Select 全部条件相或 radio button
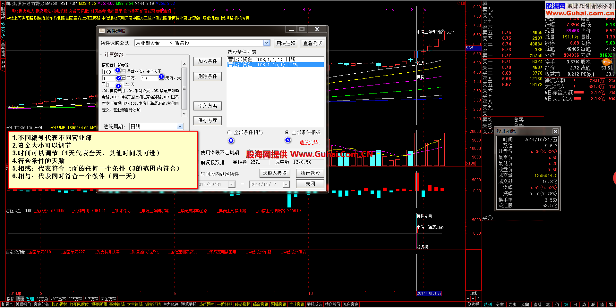 287,133
